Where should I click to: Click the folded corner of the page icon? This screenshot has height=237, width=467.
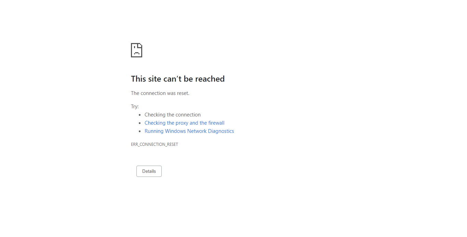point(139,45)
